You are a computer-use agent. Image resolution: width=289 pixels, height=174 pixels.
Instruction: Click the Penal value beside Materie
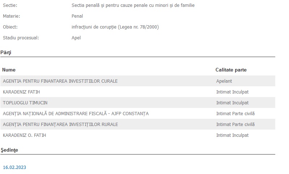pyautogui.click(x=77, y=16)
